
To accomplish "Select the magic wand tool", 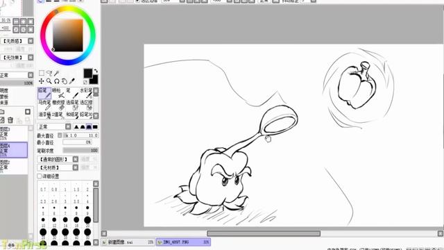I will (x=57, y=73).
